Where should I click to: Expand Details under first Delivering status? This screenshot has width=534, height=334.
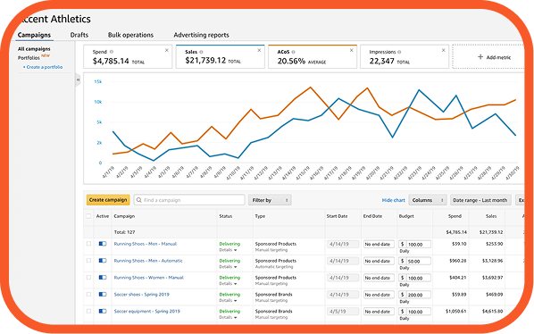[228, 250]
